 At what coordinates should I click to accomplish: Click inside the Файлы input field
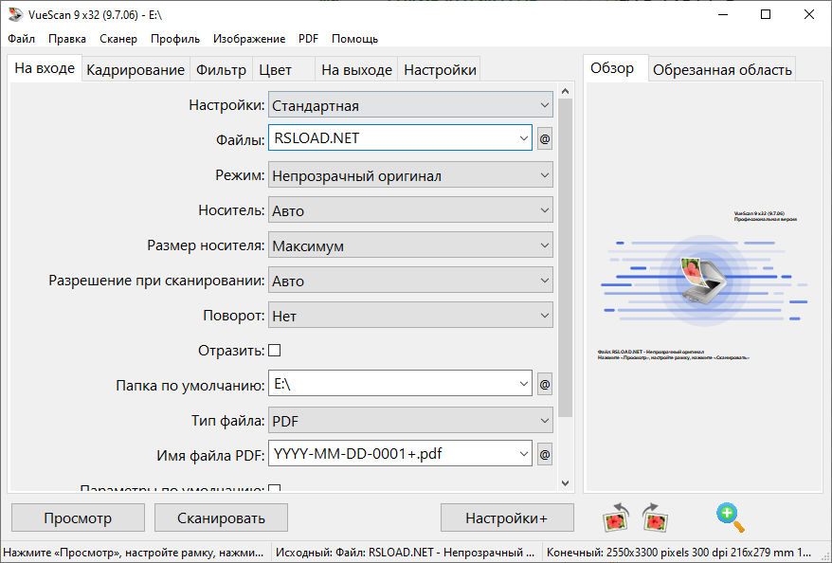point(379,137)
